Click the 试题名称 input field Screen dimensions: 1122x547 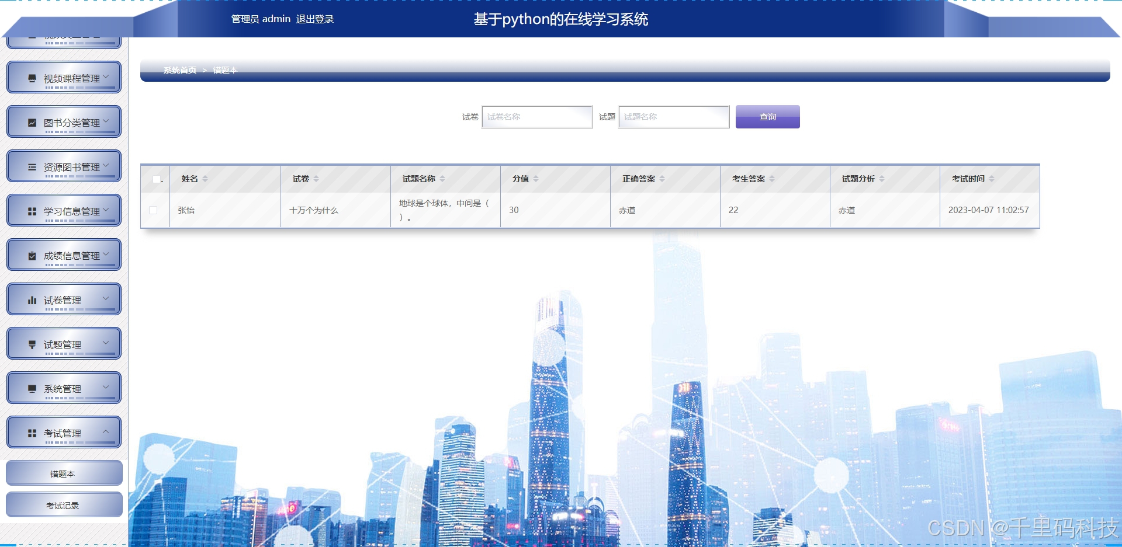[674, 117]
